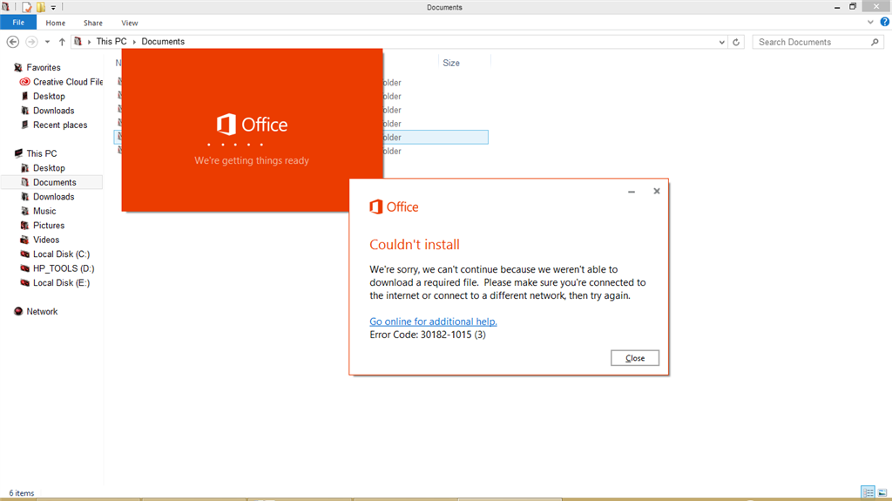Open the File tab in Explorer
Image resolution: width=892 pixels, height=501 pixels.
[x=18, y=23]
